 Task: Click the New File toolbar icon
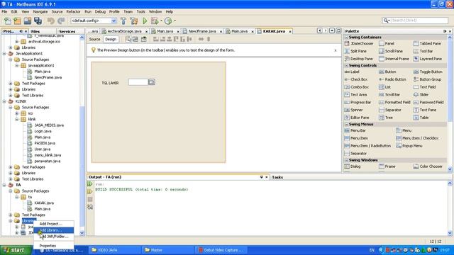pyautogui.click(x=8, y=21)
